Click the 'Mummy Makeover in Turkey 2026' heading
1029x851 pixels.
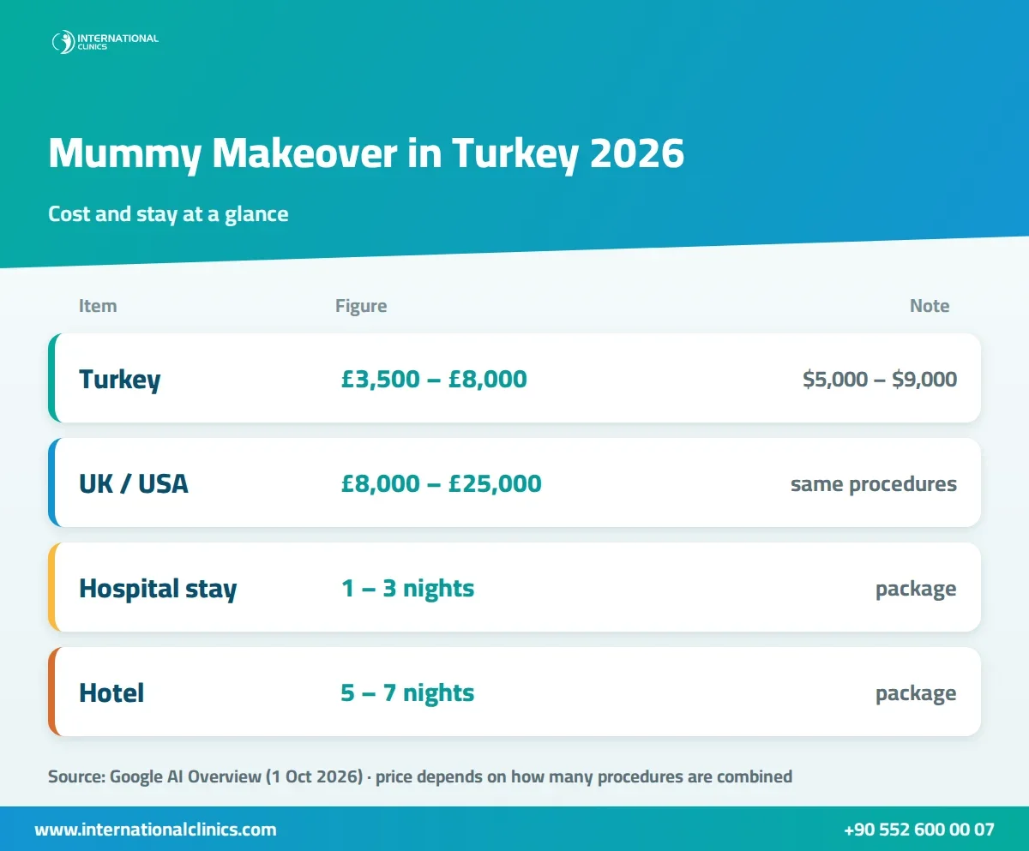(x=366, y=155)
